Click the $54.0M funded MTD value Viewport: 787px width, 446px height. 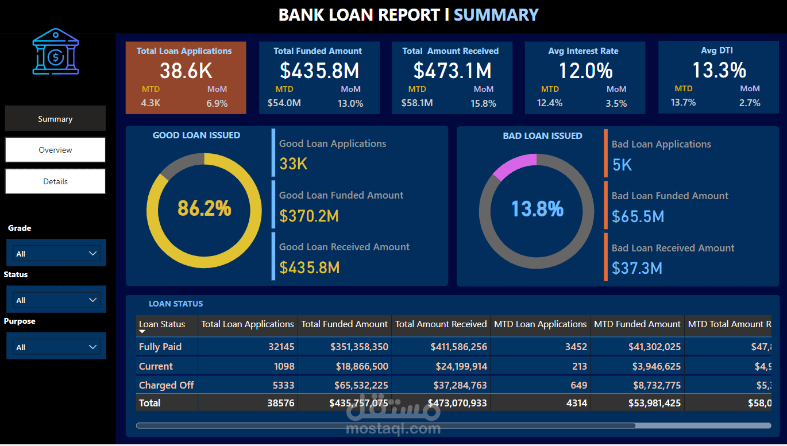[x=284, y=103]
